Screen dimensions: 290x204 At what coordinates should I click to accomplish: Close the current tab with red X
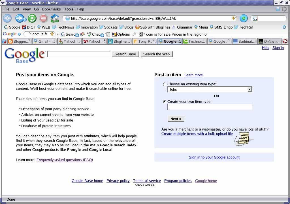click(x=285, y=41)
